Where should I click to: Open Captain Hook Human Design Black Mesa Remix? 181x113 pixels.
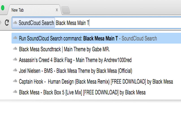(x=96, y=81)
